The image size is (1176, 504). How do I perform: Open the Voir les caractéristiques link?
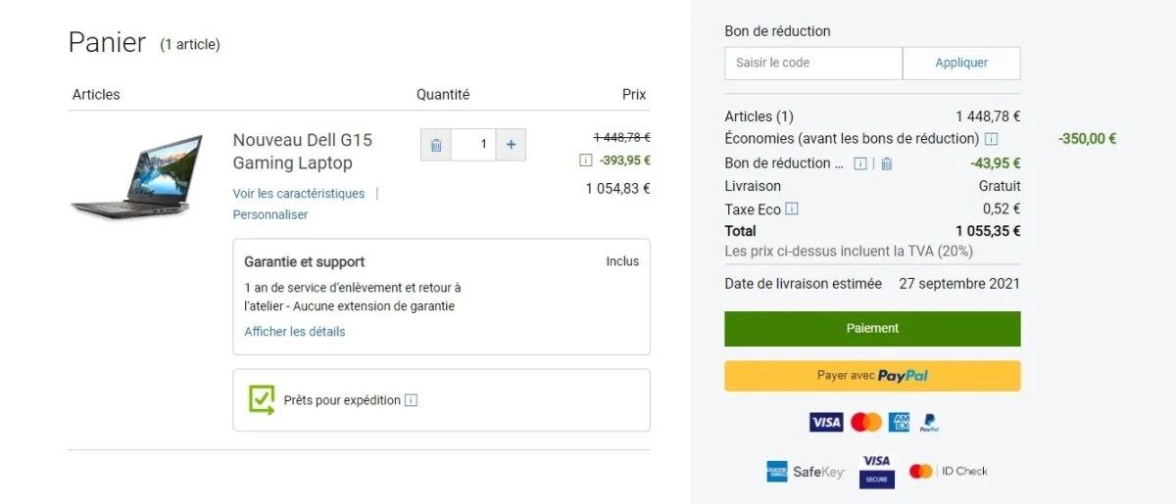click(x=299, y=194)
